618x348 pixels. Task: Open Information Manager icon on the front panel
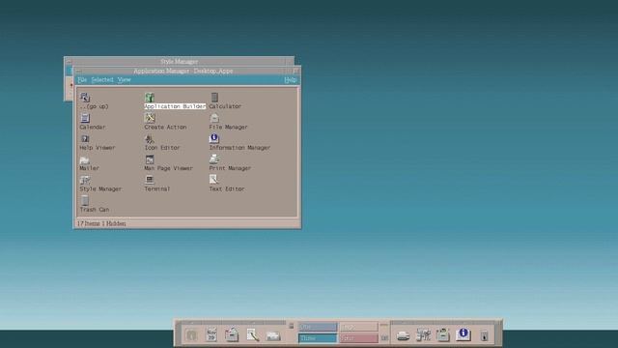point(463,334)
